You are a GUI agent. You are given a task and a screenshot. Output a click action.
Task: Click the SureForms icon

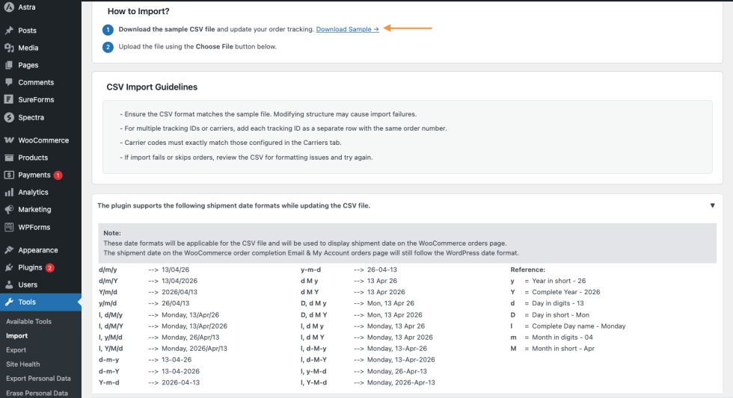[x=9, y=99]
